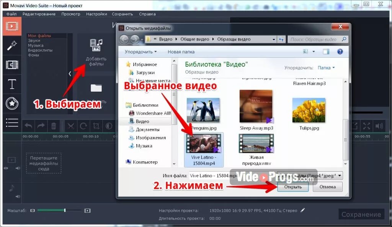Image resolution: width=392 pixels, height=227 pixels.
Task: Open the more tools list icon
Action: (x=12, y=123)
